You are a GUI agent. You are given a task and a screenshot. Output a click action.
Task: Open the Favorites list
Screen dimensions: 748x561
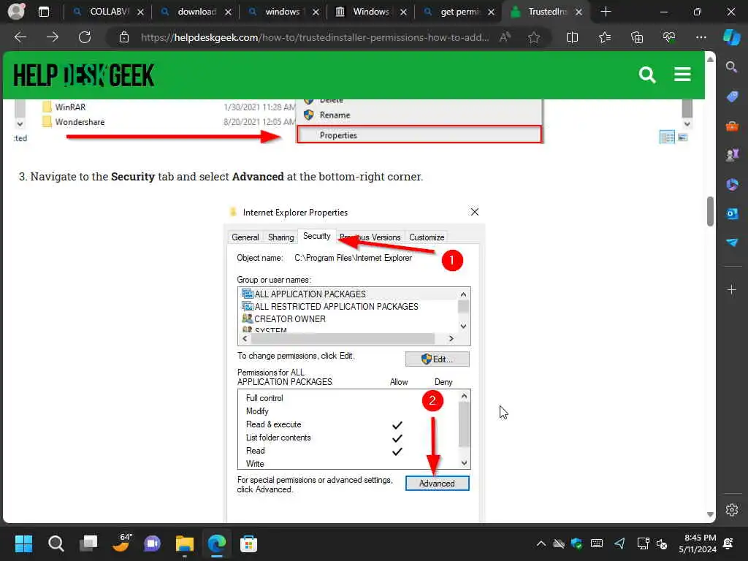tap(604, 37)
